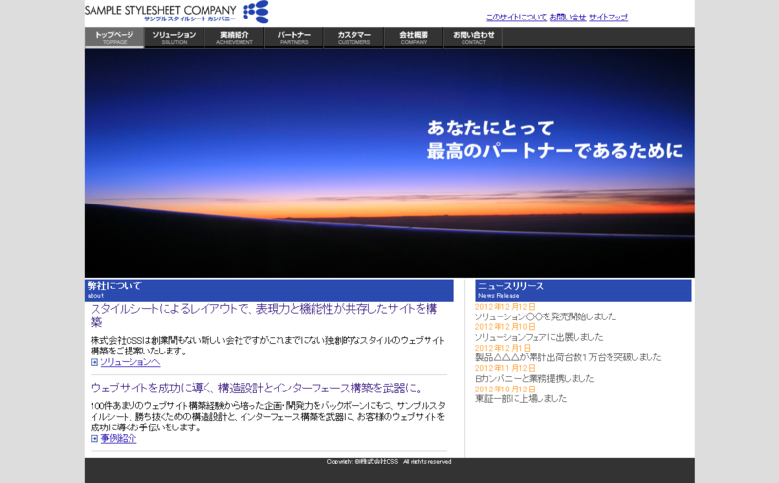Follow the 事例紹介 link
Screen dimensions: 779x483
(x=119, y=439)
